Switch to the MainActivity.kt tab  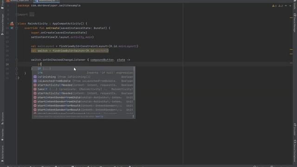click(x=47, y=1)
